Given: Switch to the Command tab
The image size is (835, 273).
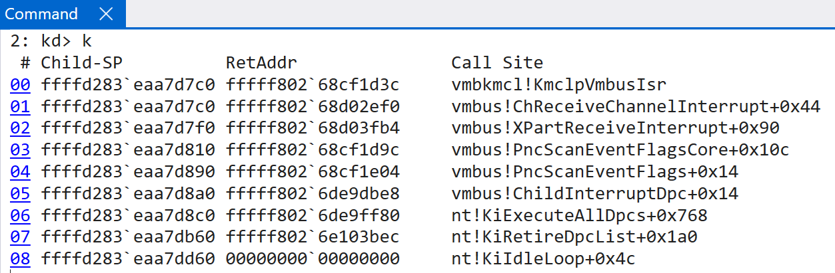Looking at the screenshot, I should pos(41,14).
